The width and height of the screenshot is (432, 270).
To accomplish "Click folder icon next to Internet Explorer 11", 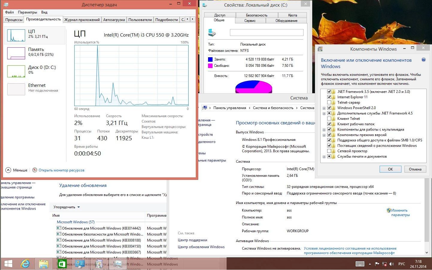I will [334, 97].
